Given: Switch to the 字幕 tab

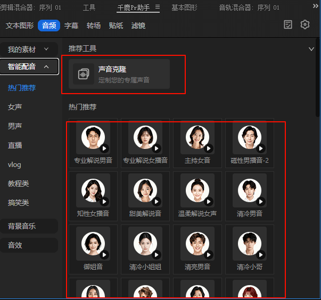Looking at the screenshot, I should click(71, 26).
